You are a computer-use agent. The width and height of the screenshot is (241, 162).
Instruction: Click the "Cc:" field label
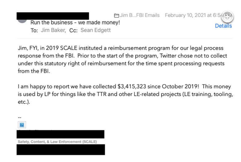point(73,30)
